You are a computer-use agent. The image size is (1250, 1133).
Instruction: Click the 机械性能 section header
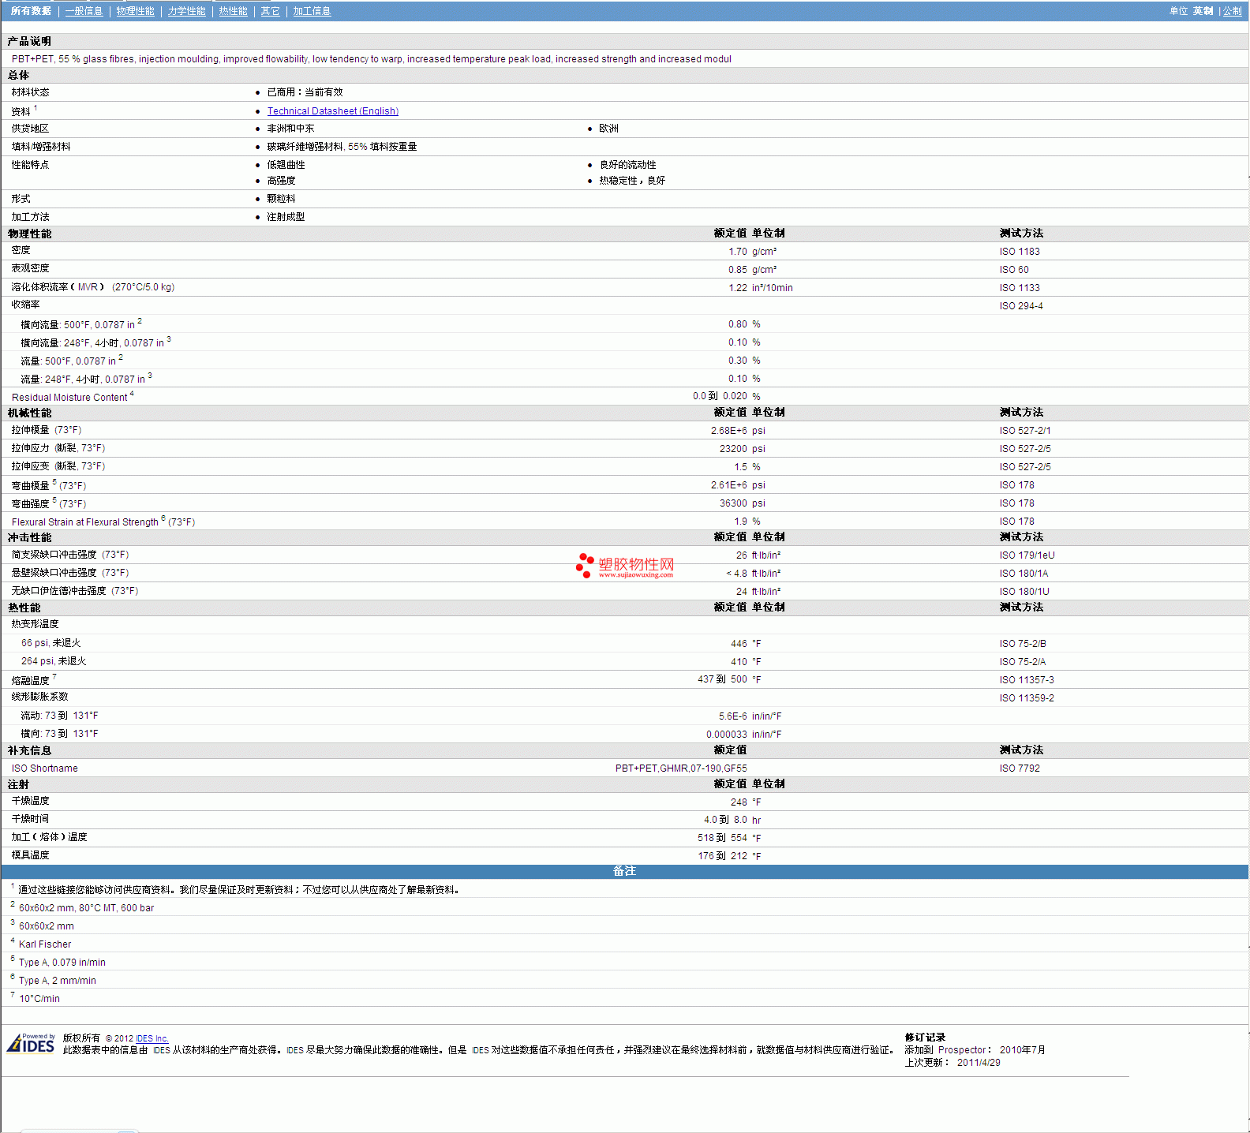[29, 413]
